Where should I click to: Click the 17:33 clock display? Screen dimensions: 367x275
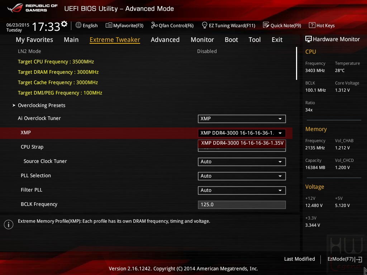pos(46,26)
